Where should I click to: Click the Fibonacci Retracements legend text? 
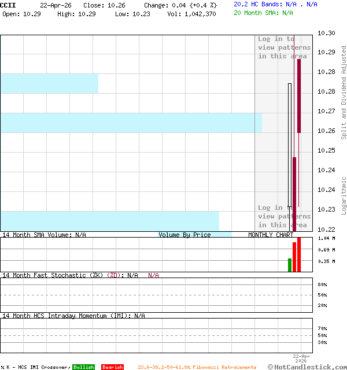[197, 367]
